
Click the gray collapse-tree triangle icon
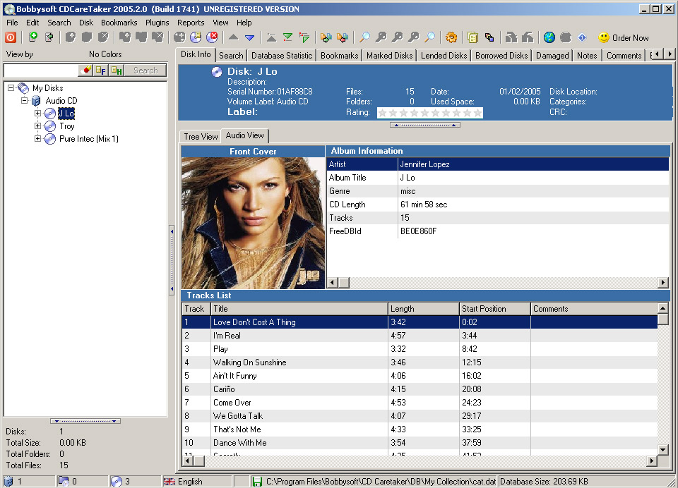click(x=271, y=37)
